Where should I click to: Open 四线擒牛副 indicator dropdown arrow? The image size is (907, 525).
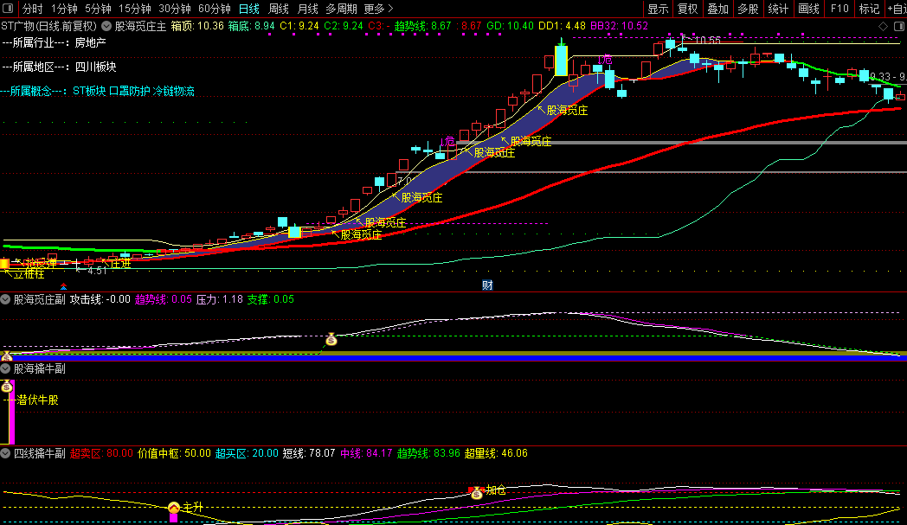click(x=5, y=453)
